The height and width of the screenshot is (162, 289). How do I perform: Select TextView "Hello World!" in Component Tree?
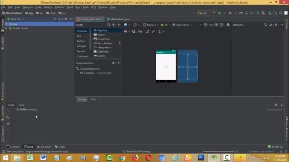tap(96, 73)
